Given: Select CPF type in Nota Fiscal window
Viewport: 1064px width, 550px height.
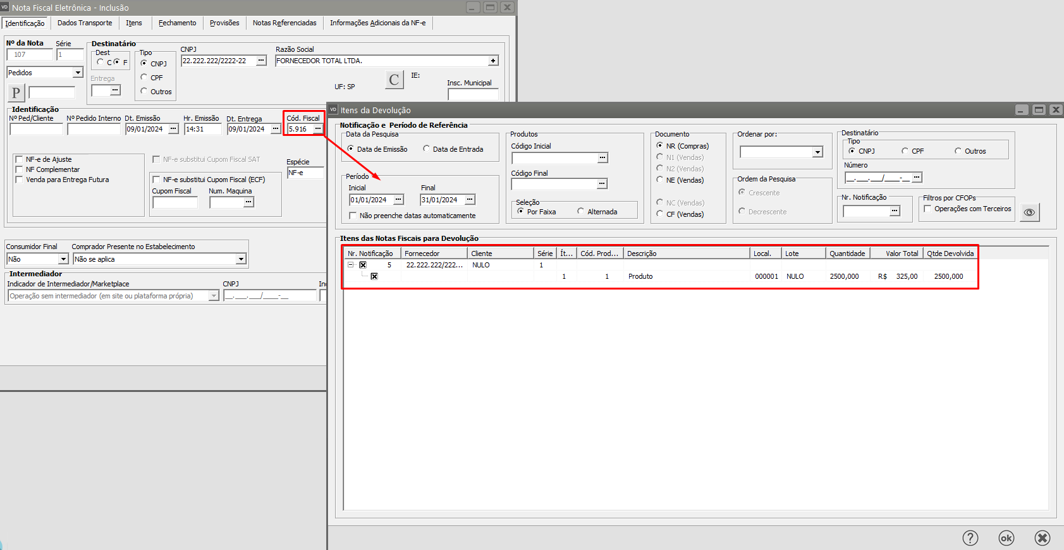Looking at the screenshot, I should point(144,77).
